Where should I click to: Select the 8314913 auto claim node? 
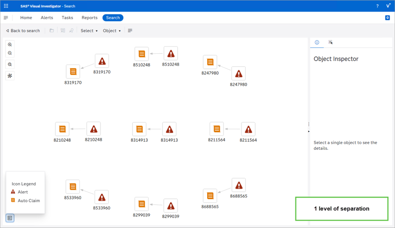[139, 129]
